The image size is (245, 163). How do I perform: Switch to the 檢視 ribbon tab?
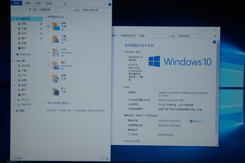pyautogui.click(x=49, y=3)
